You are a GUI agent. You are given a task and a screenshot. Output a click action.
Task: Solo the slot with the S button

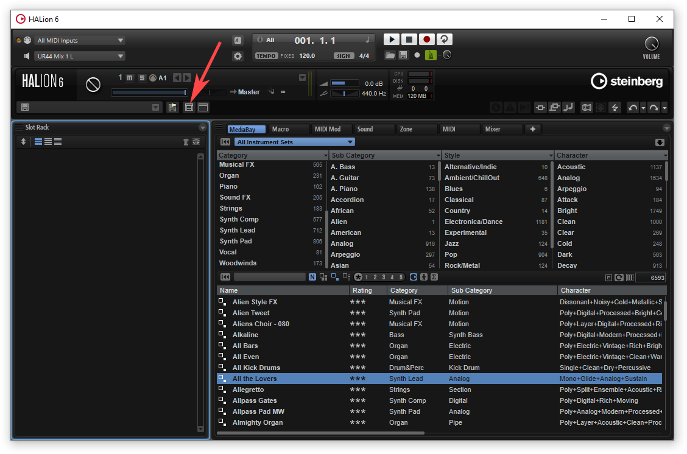(x=141, y=77)
